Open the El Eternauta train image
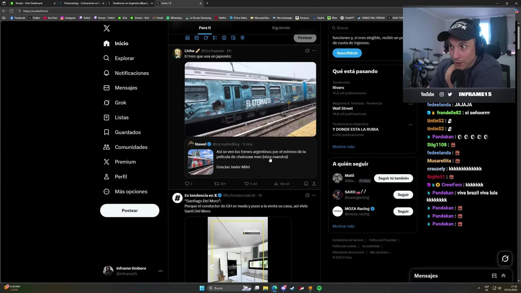This screenshot has height=293, width=521. point(250,99)
